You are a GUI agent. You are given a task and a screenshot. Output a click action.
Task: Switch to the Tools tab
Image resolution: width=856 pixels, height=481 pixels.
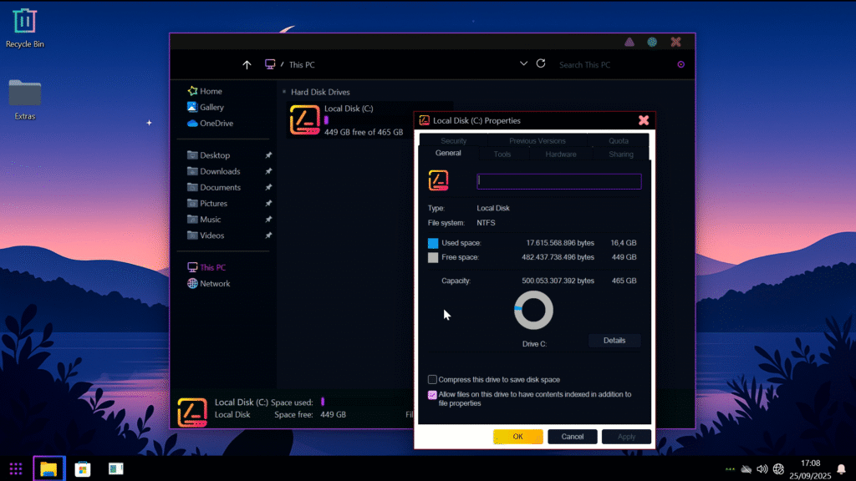click(502, 154)
